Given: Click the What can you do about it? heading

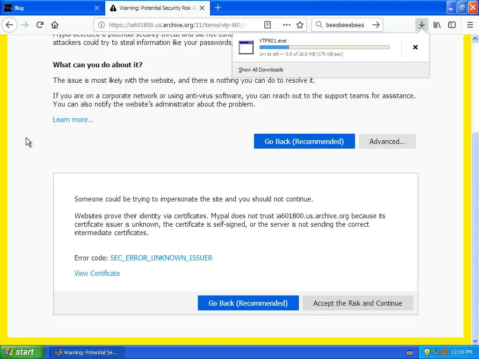Looking at the screenshot, I should point(98,65).
